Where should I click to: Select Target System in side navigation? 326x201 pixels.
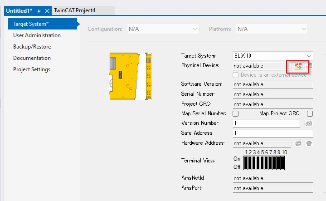43,24
